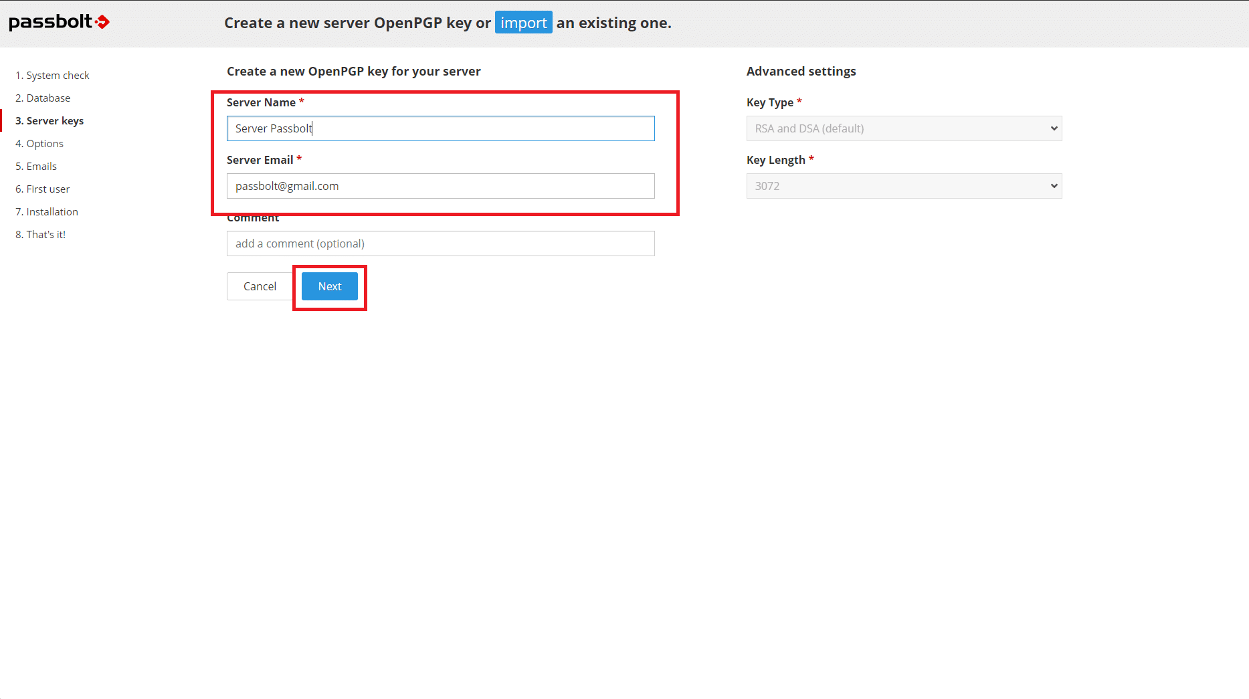
Task: Click the passbolt logo icon
Action: click(59, 22)
